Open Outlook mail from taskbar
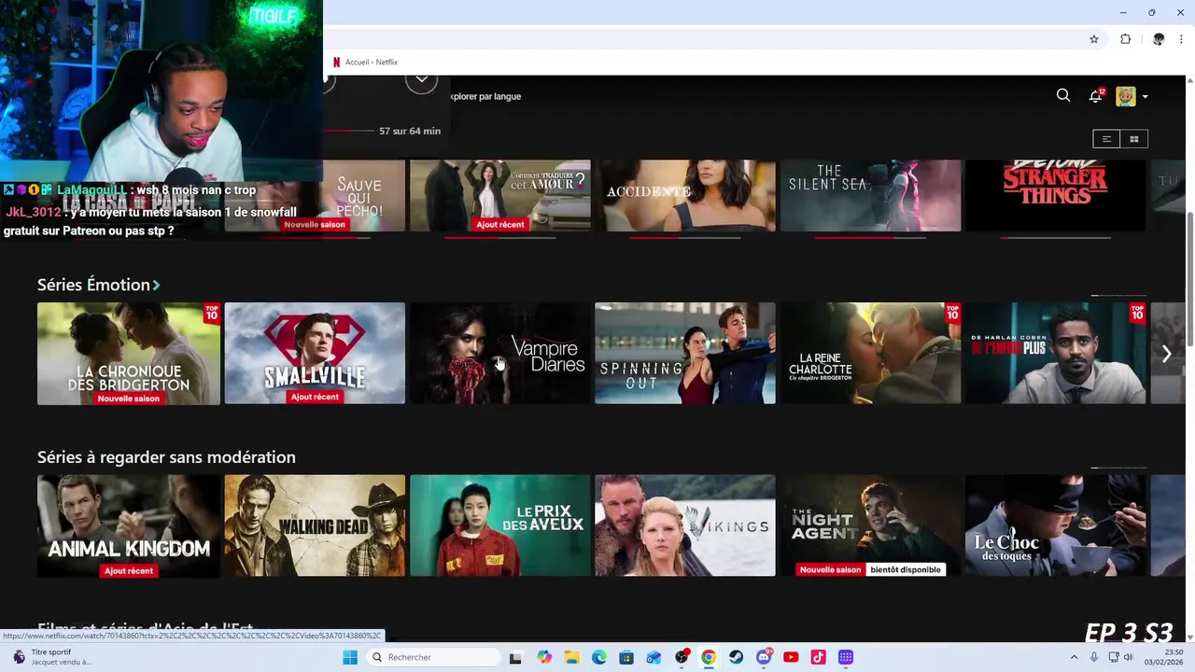 click(x=654, y=657)
